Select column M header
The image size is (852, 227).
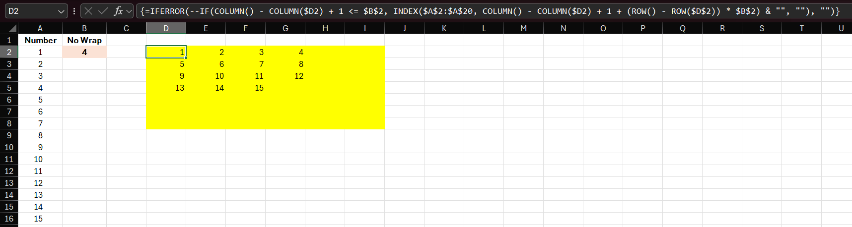(x=523, y=28)
